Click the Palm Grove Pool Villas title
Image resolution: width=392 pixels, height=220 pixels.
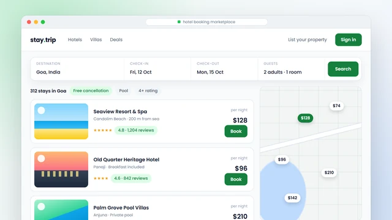click(x=121, y=208)
